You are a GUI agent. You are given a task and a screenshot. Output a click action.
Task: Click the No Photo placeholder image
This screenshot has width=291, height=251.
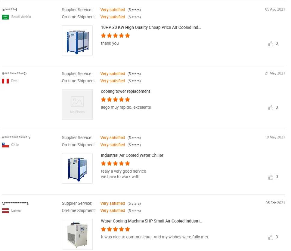pos(77,104)
